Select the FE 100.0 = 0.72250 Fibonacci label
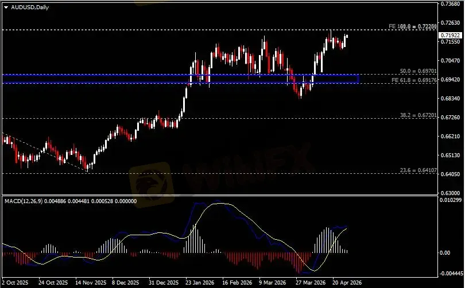This screenshot has width=465, height=288. 413,26
